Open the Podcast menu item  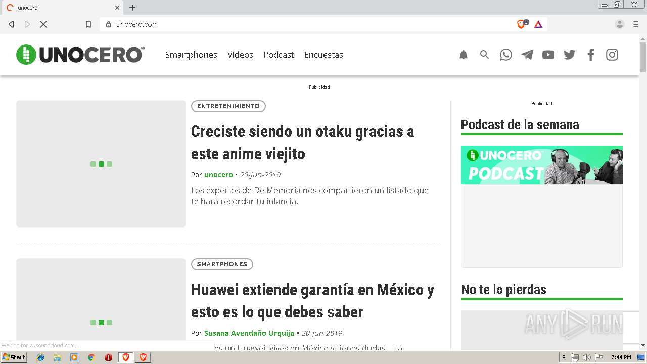coord(279,55)
